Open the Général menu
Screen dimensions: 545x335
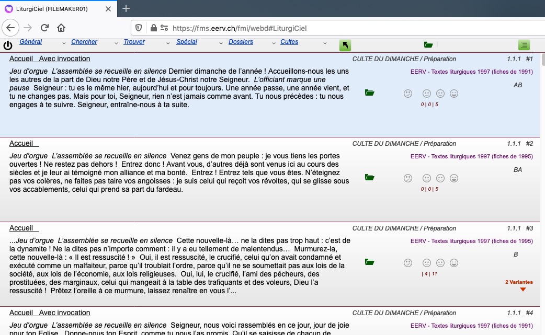click(x=30, y=42)
